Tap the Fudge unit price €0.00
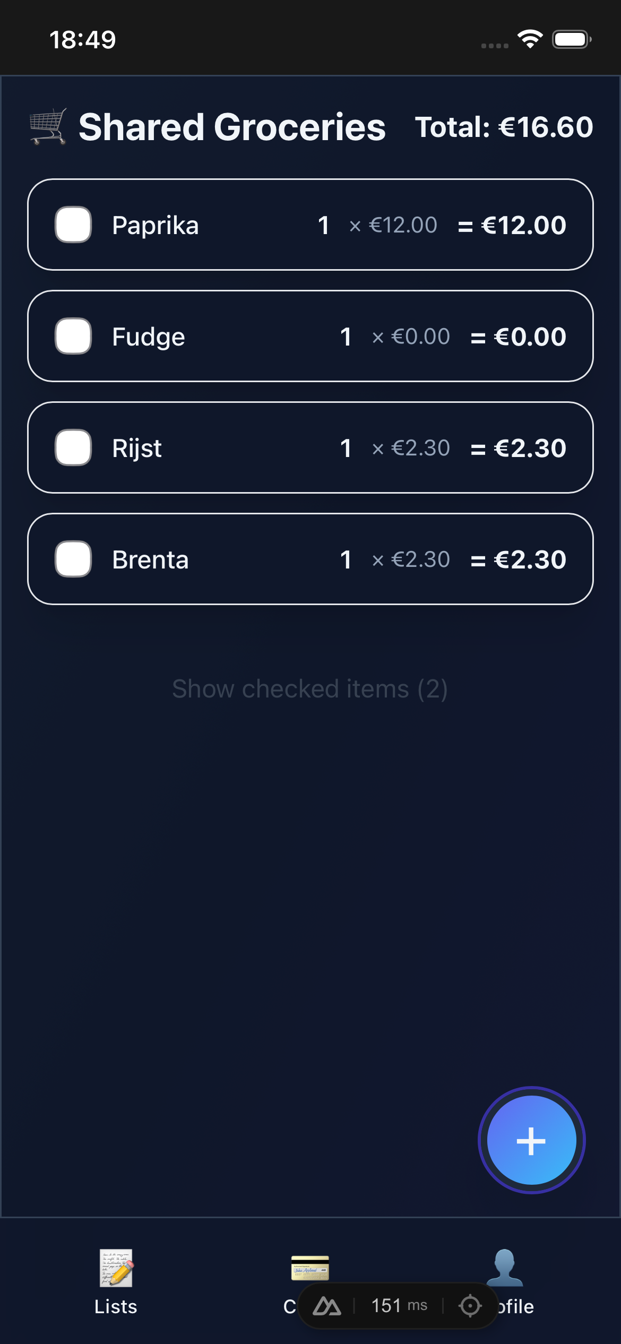The width and height of the screenshot is (621, 1344). tap(420, 337)
